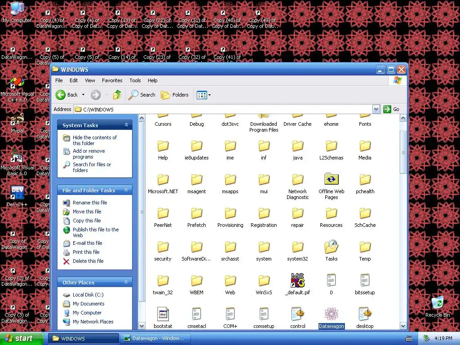The height and width of the screenshot is (345, 460).
Task: Open the Favorites menu
Action: [x=112, y=80]
